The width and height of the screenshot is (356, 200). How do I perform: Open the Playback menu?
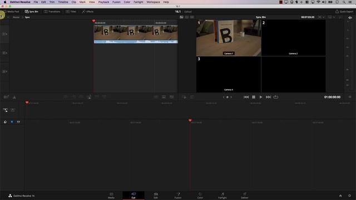104,2
